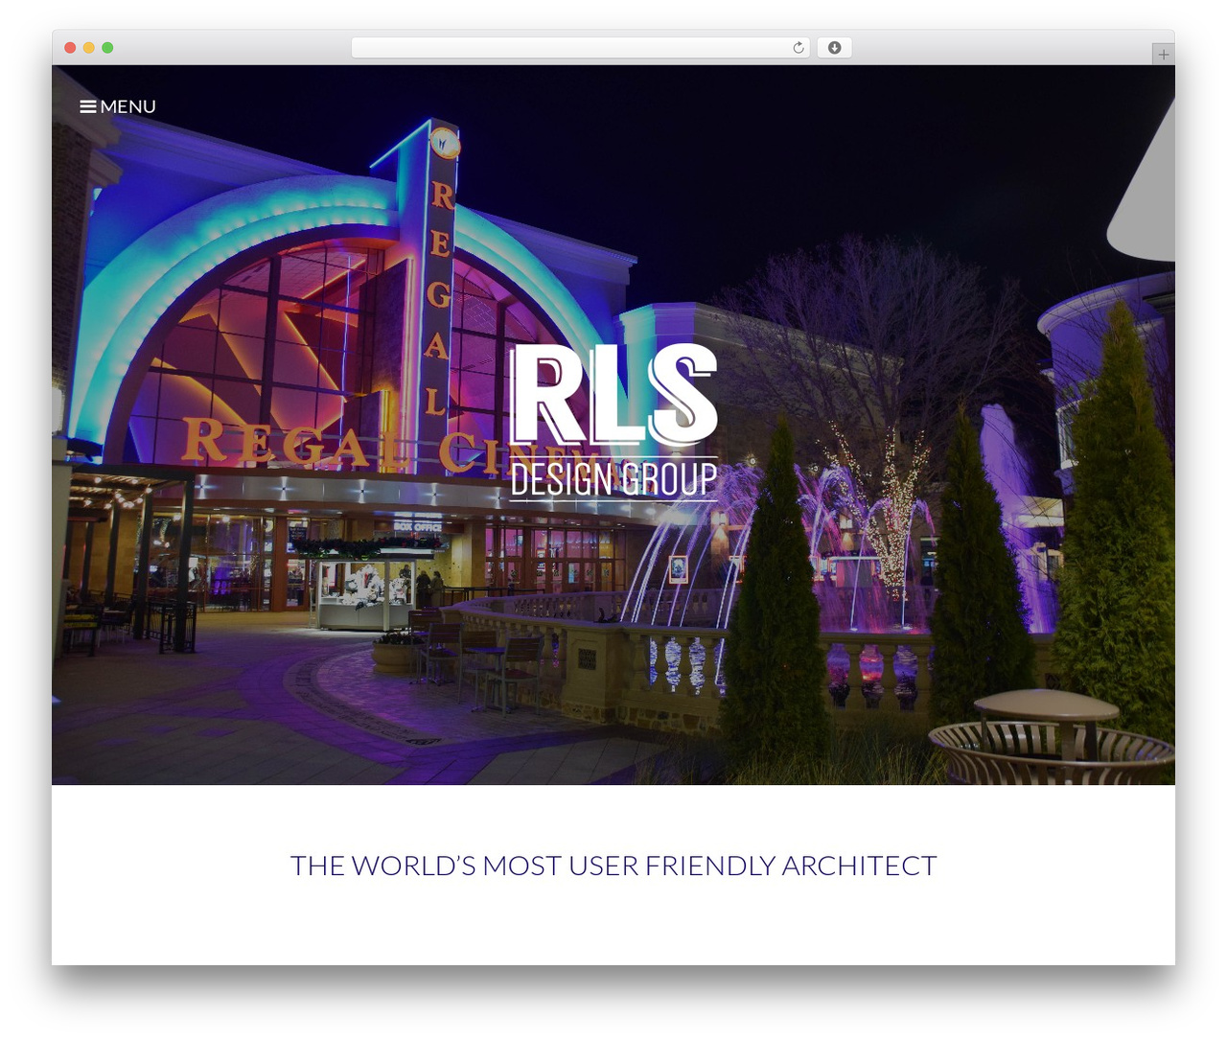Viewport: 1227px width, 1039px height.
Task: Maximize the window with the green button
Action: point(107,48)
